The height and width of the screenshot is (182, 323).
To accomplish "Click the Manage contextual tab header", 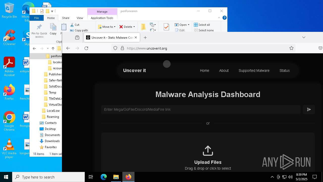I will tap(102, 12).
